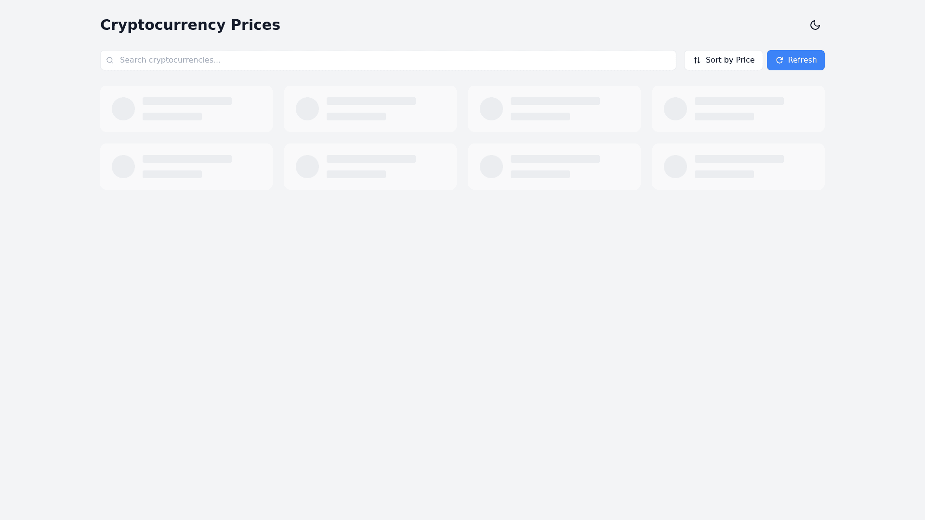Click the circle placeholder in the second bottom-row card
This screenshot has width=925, height=520.
307,167
